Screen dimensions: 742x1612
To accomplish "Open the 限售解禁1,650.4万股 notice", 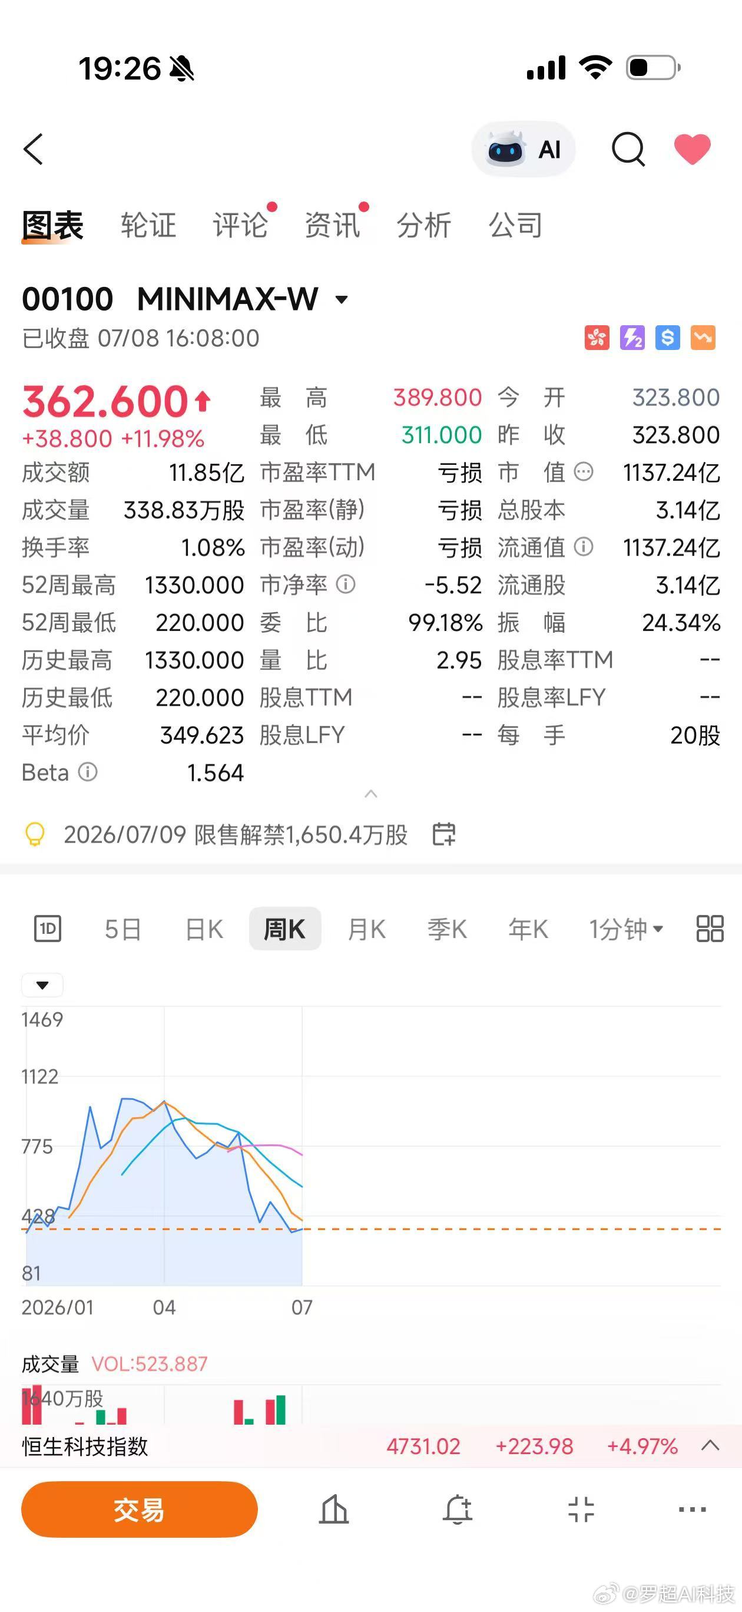I will [236, 835].
